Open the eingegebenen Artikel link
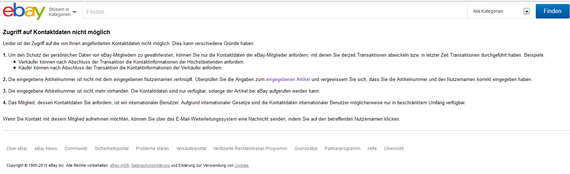This screenshot has width=570, height=174. [288, 79]
